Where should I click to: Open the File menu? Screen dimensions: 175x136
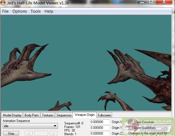click(5, 11)
